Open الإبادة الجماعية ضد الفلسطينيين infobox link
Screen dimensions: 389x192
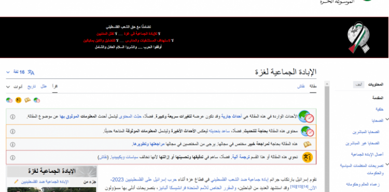click(45, 182)
